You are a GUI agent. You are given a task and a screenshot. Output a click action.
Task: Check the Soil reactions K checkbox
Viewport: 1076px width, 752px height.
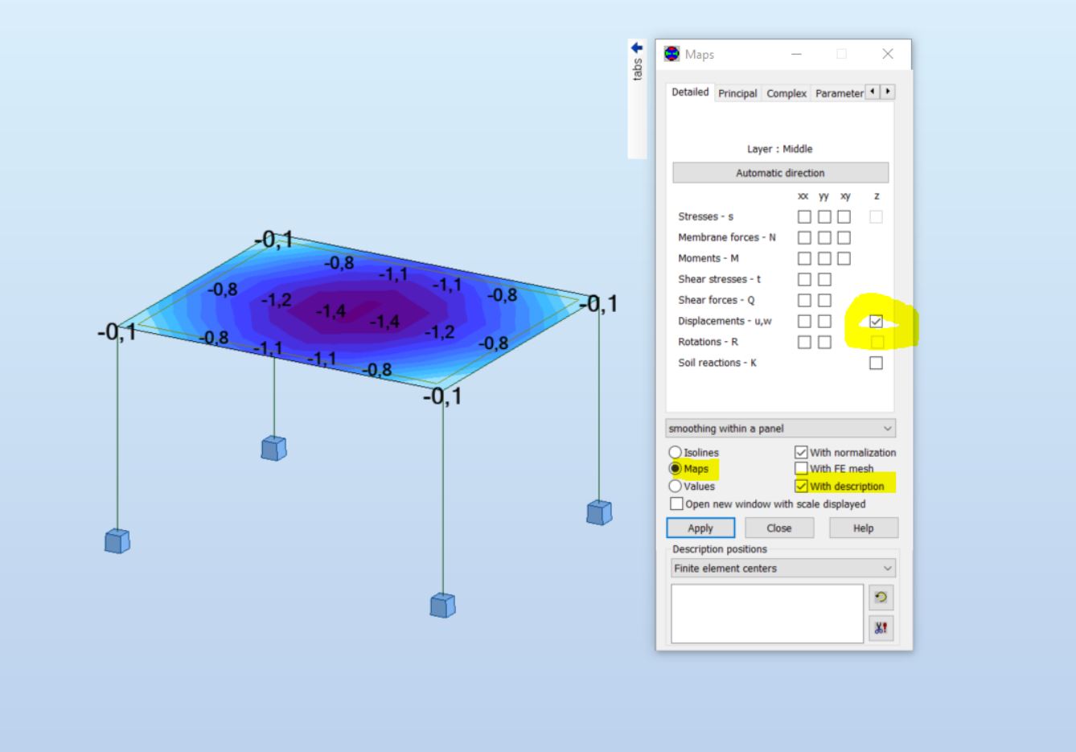tap(877, 362)
